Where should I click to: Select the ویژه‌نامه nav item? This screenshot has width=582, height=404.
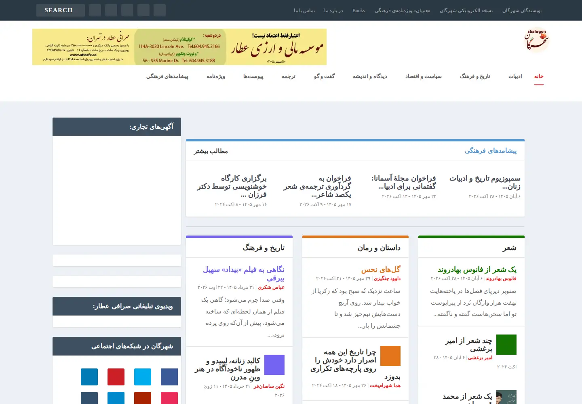point(216,76)
